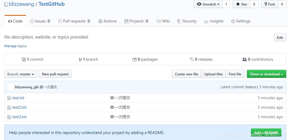Click the Find file button
The image size is (288, 140).
[235, 74]
